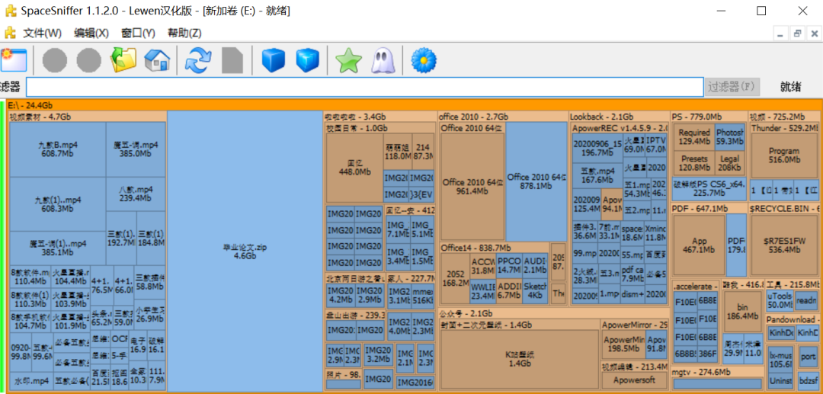Screen dimensions: 823x394
Task: Select the 2052 168.2M block
Action: (454, 279)
